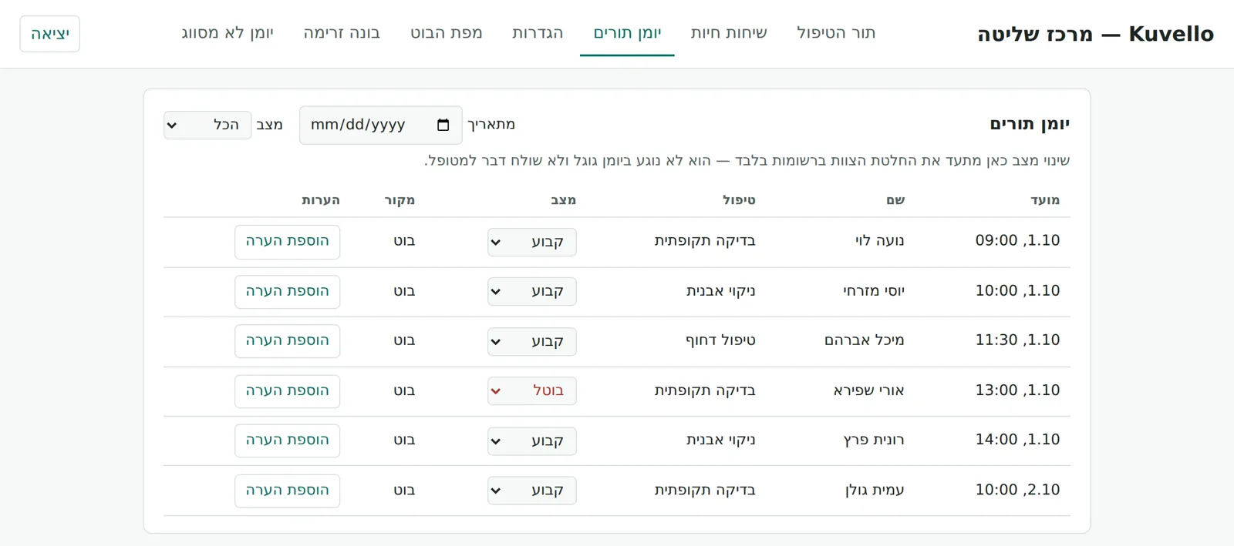This screenshot has width=1234, height=546.
Task: Click בדיקה תקופתית in אורי שפירא row
Action: pos(705,390)
